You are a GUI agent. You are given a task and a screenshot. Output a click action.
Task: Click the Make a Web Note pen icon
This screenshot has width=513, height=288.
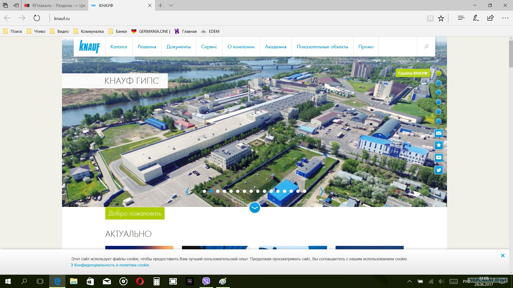point(476,18)
